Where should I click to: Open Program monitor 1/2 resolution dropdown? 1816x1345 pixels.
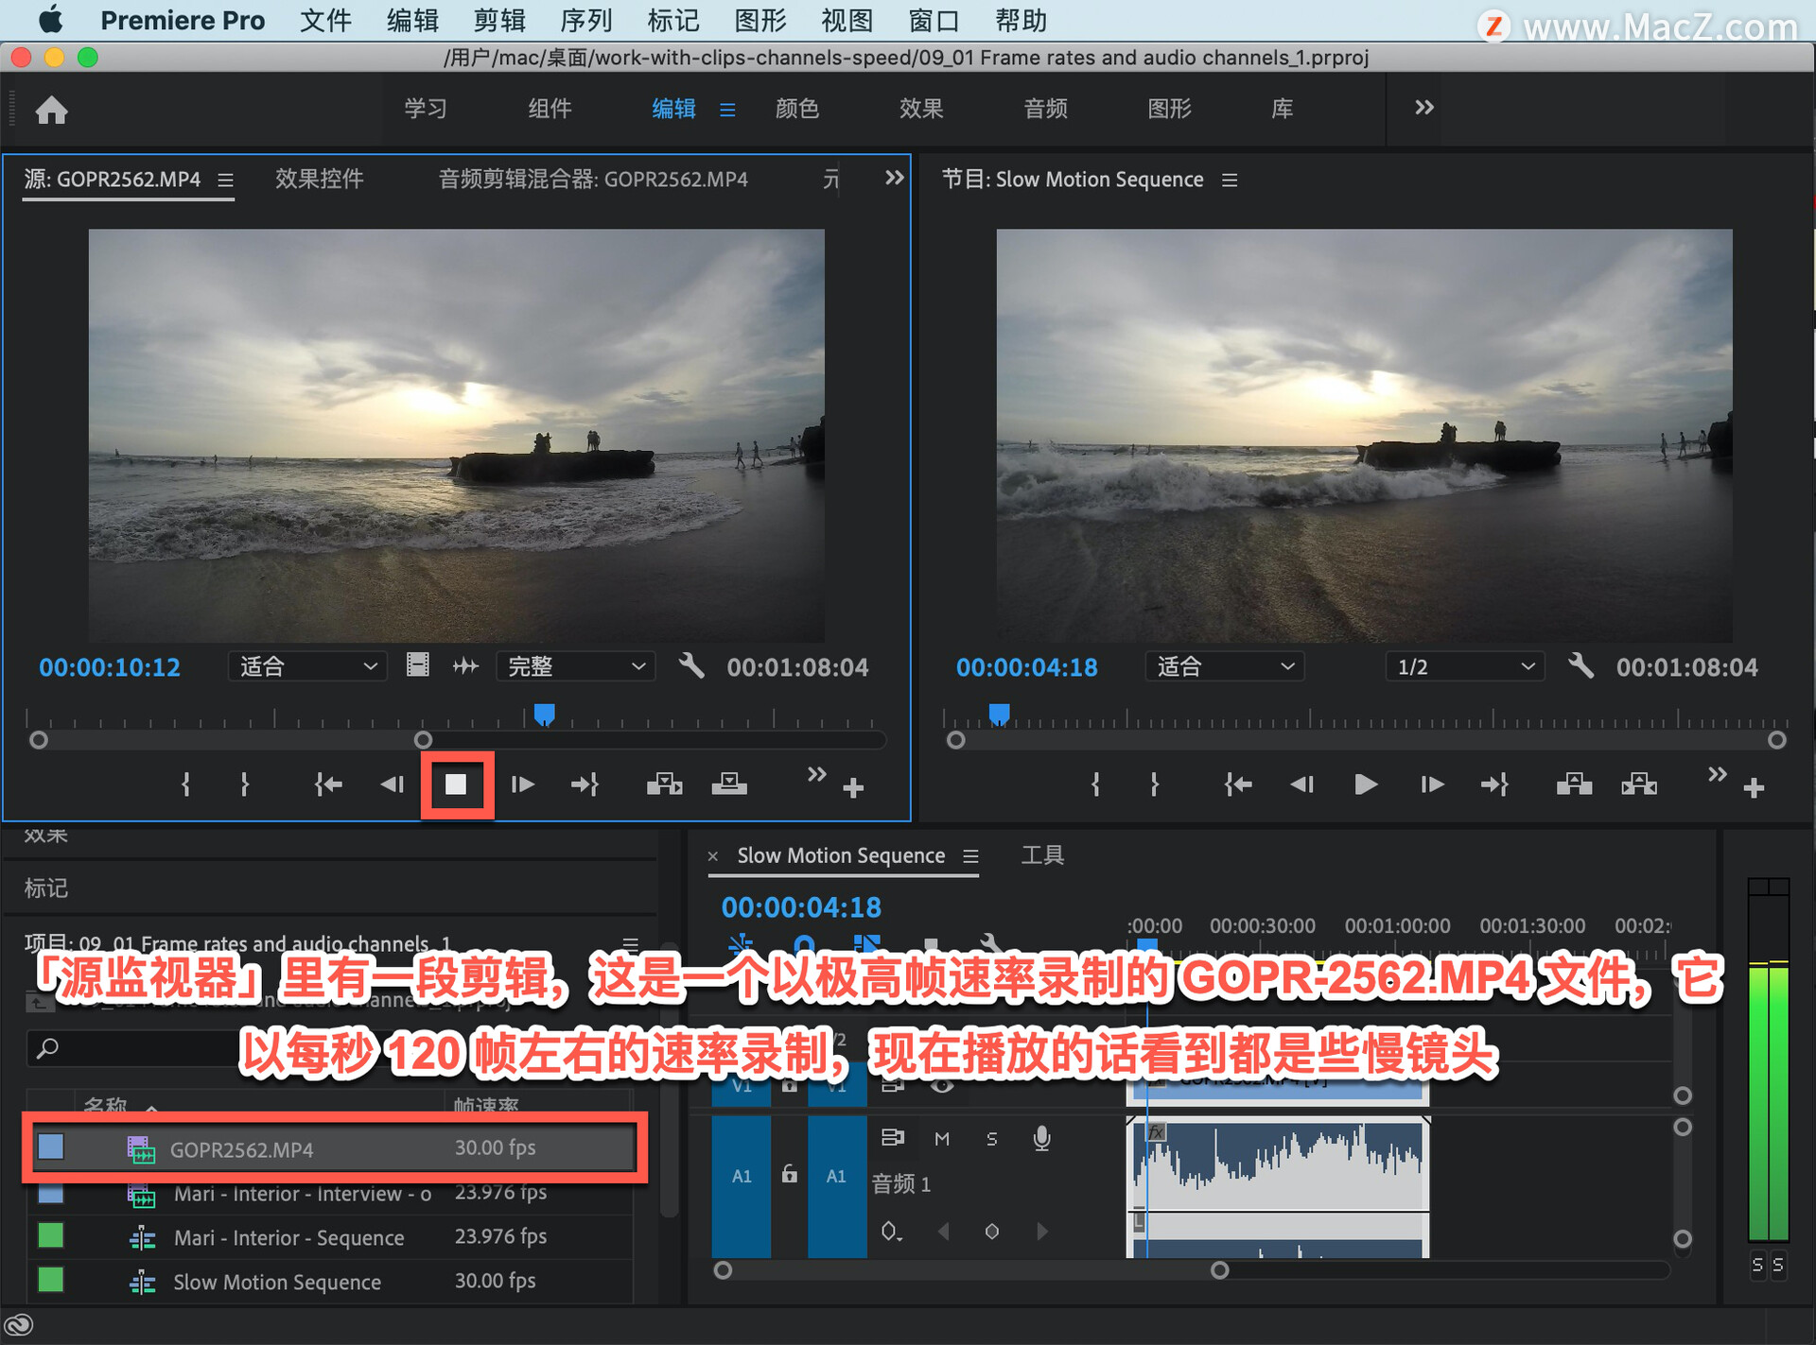coord(1464,666)
